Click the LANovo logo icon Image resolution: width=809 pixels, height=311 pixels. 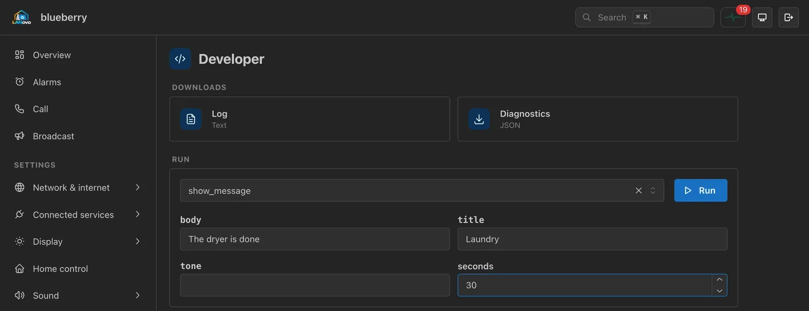[x=21, y=17]
